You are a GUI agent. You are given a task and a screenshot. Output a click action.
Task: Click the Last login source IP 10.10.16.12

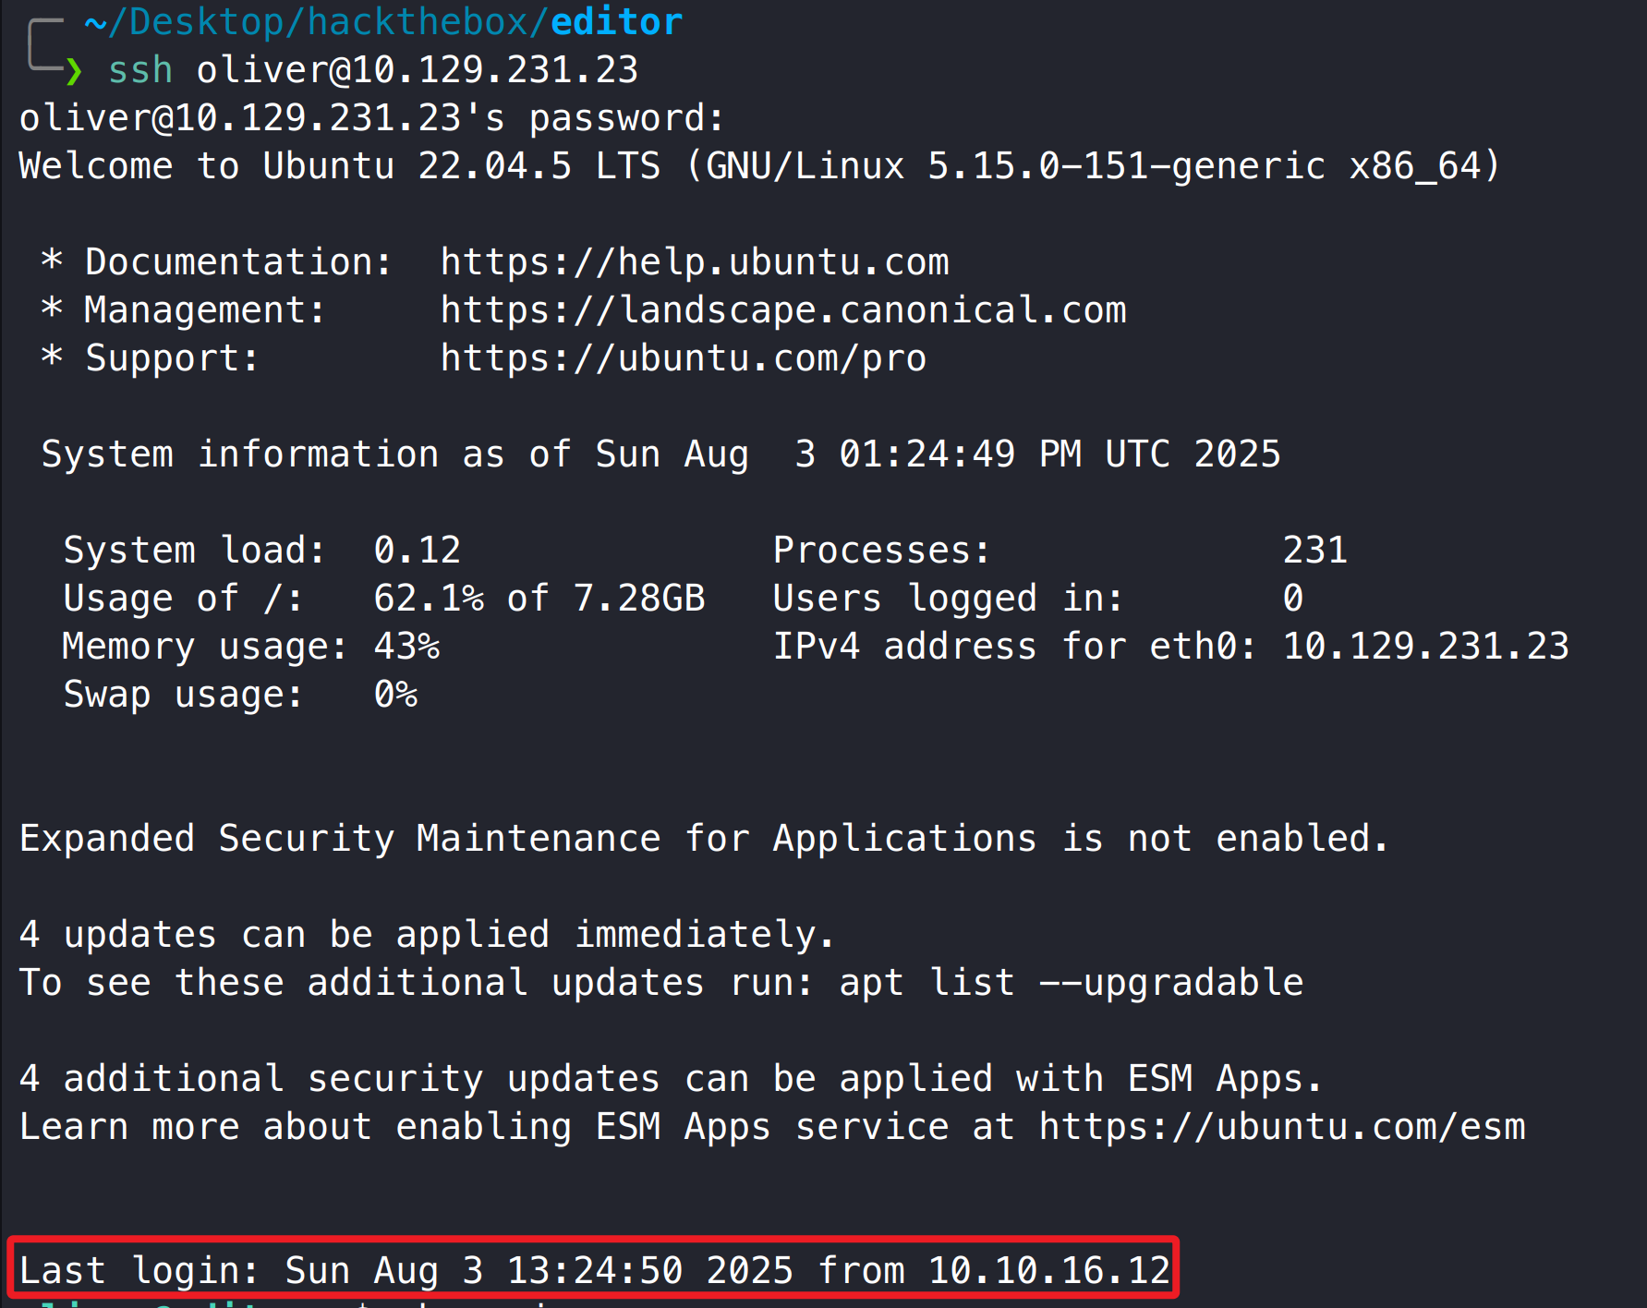point(1048,1271)
